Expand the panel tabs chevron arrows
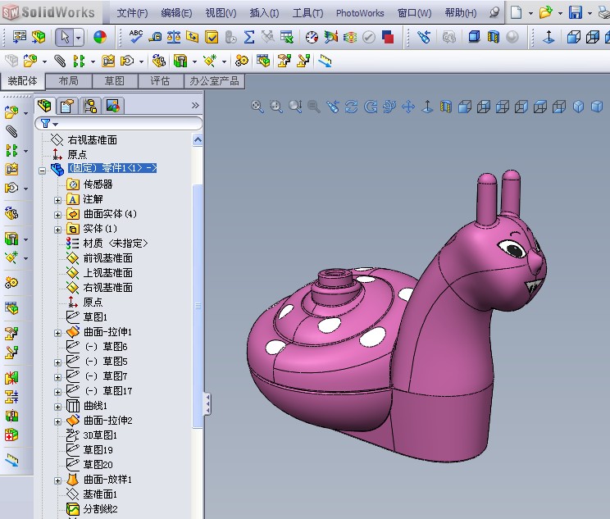 195,105
